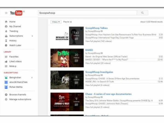Click the Liked videos thumbs-up icon
This screenshot has height=123, width=164.
[6, 61]
